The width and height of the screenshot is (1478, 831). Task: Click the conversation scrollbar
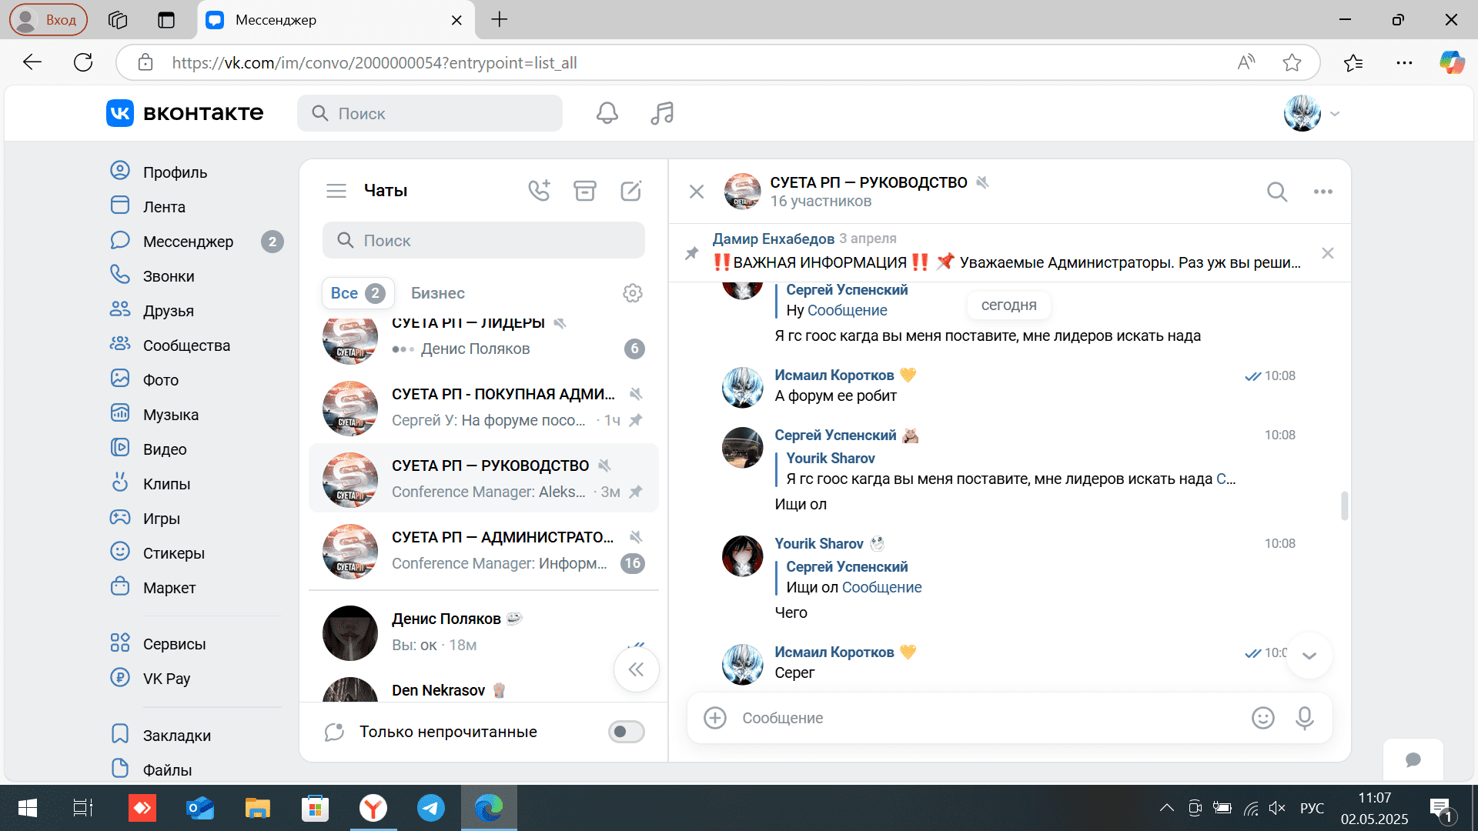point(1344,506)
